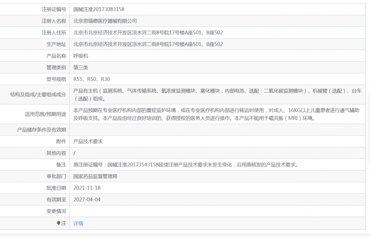Select approval date 2021-11-18

click(87, 188)
